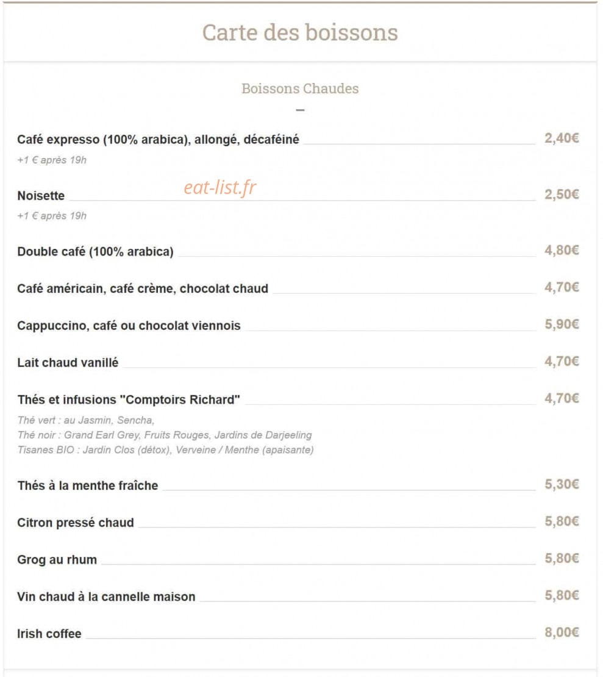Select the Grog au rhum entry
Image resolution: width=603 pixels, height=677 pixels.
pyautogui.click(x=57, y=559)
